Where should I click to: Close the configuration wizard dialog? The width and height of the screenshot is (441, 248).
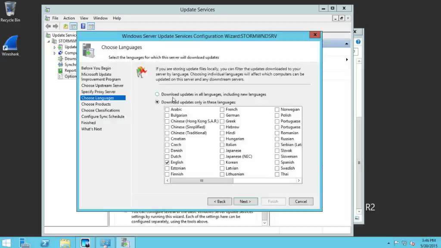(x=315, y=34)
